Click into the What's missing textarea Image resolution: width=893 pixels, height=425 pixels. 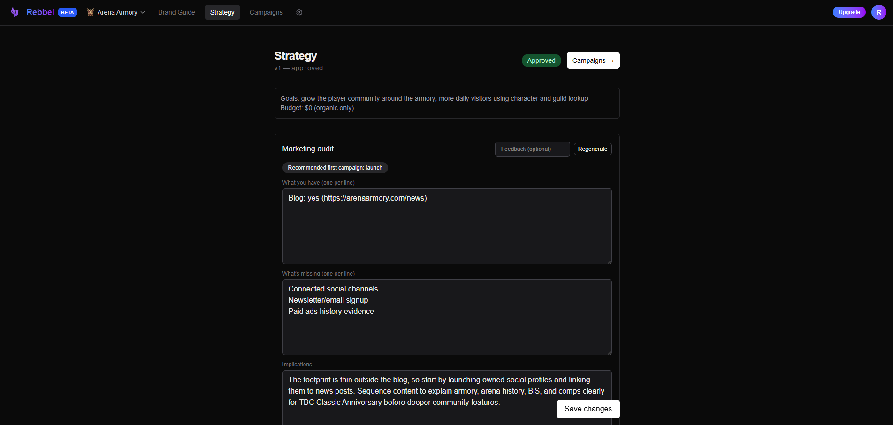click(447, 317)
